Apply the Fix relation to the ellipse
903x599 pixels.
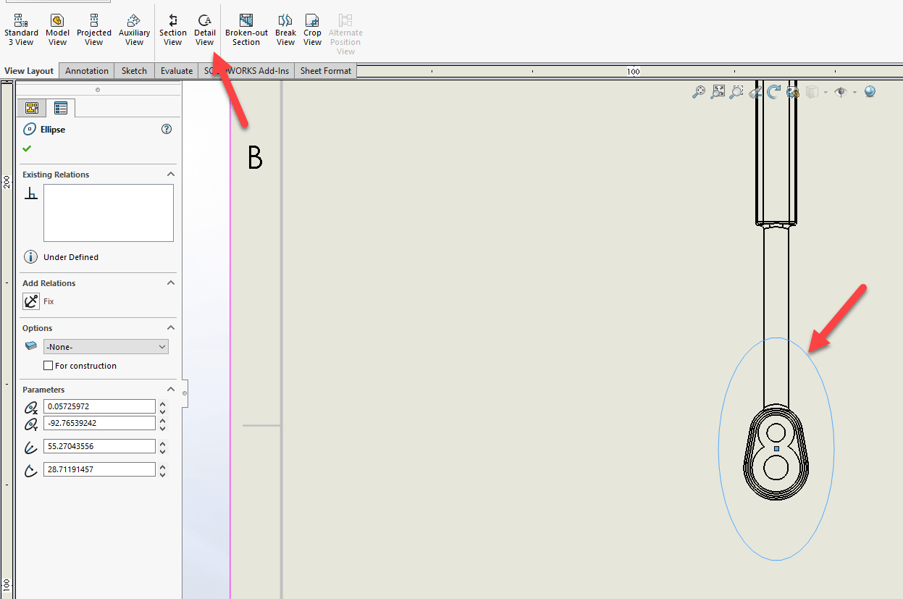(x=32, y=301)
